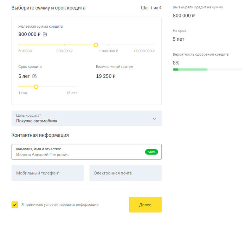This screenshot has width=246, height=227.
Task: Click the 15 лет term label
Action: point(72,93)
